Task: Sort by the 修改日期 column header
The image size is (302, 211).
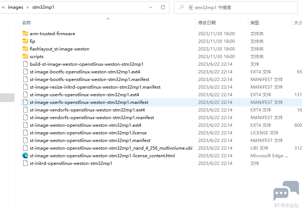Action: 207,23
